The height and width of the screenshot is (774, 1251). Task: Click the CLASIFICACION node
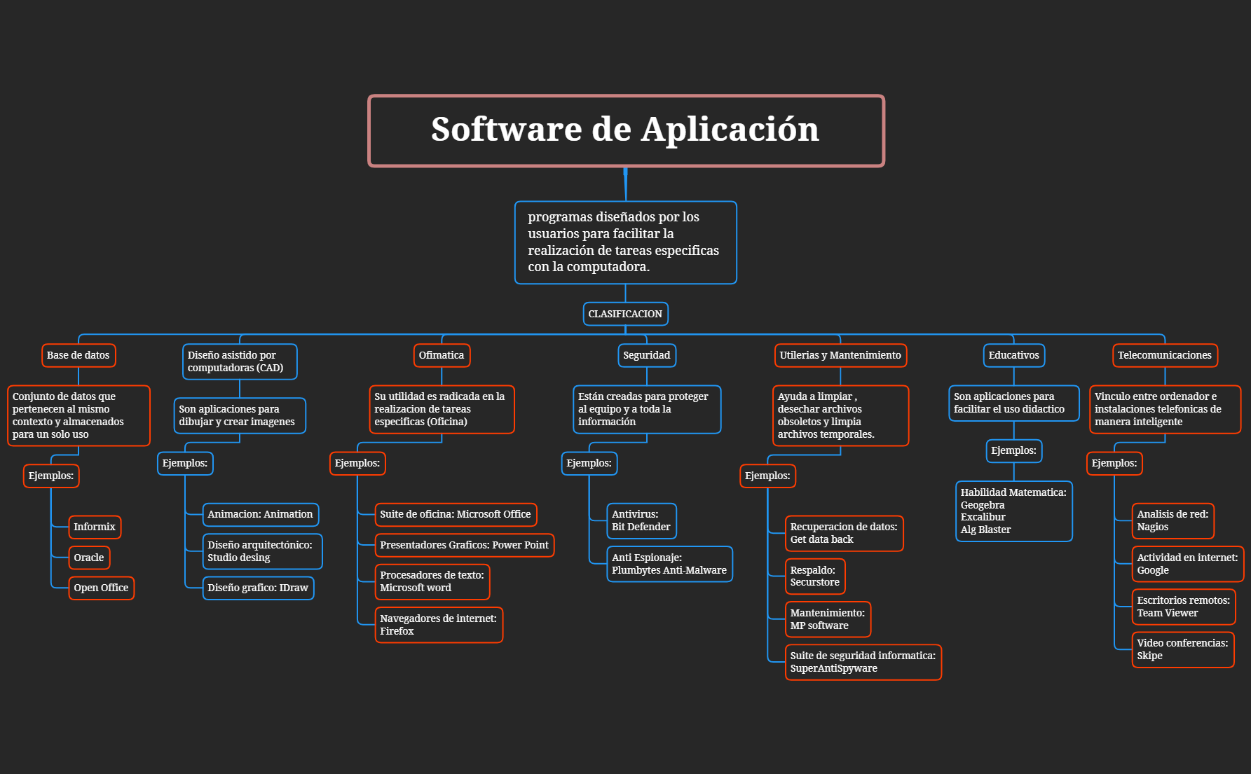click(x=625, y=314)
